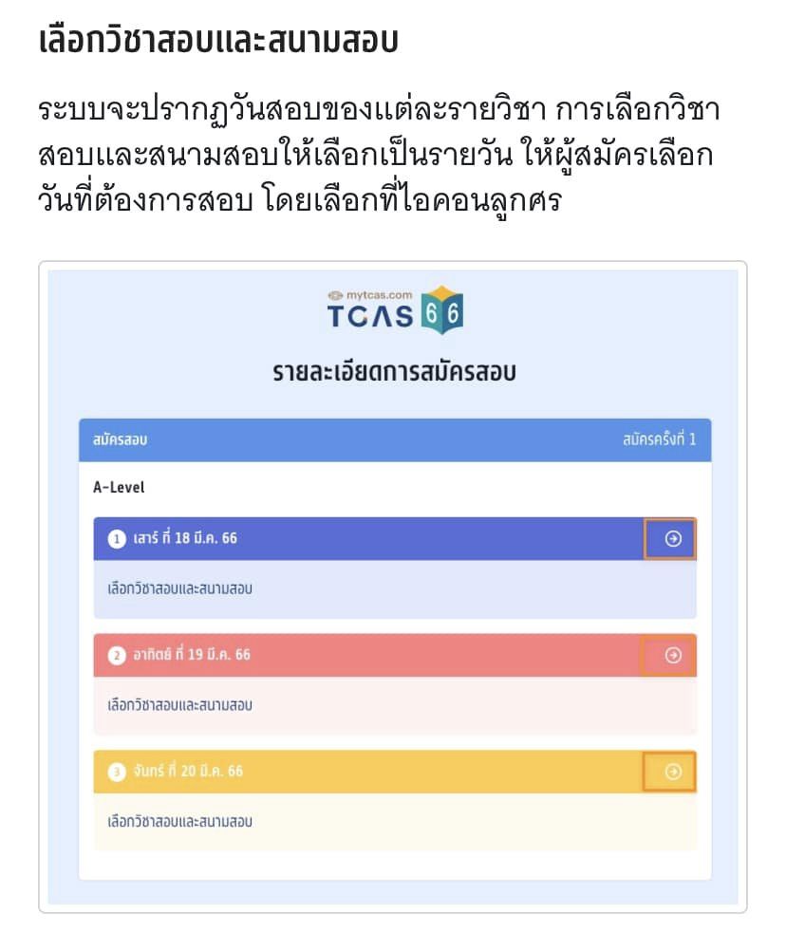Expand the yellow จันทร์ ที่ 20 มี.ค. 66 header
Screen dimensions: 786x932
(395, 772)
